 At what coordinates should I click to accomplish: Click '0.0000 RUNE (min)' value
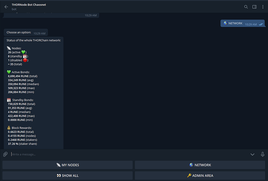(20, 120)
